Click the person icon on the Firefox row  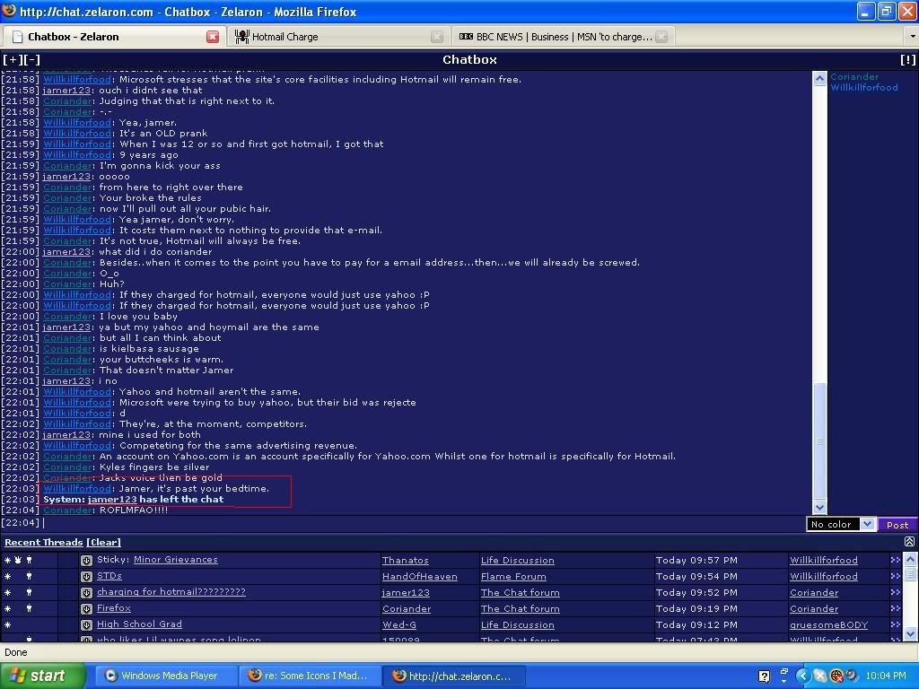click(30, 609)
